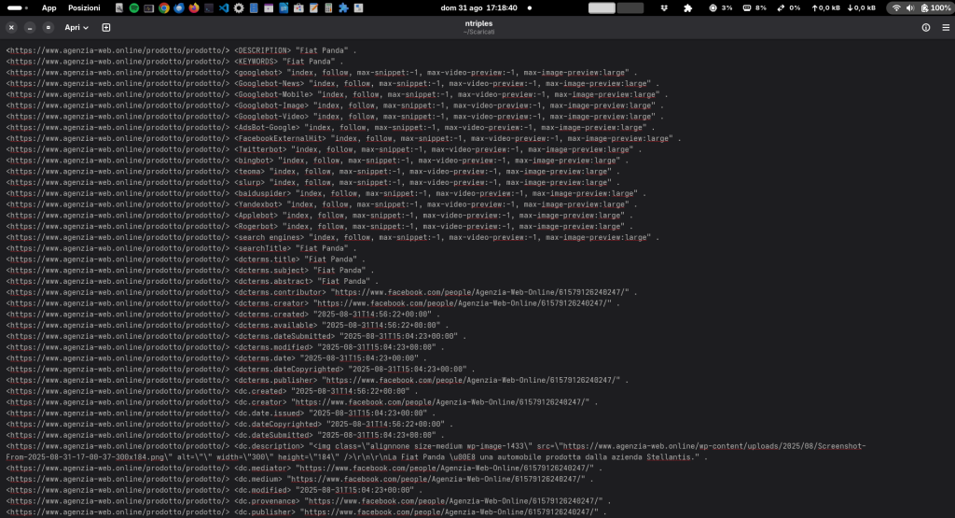This screenshot has width=955, height=518.
Task: Open the Thunderbird mail icon
Action: point(179,7)
